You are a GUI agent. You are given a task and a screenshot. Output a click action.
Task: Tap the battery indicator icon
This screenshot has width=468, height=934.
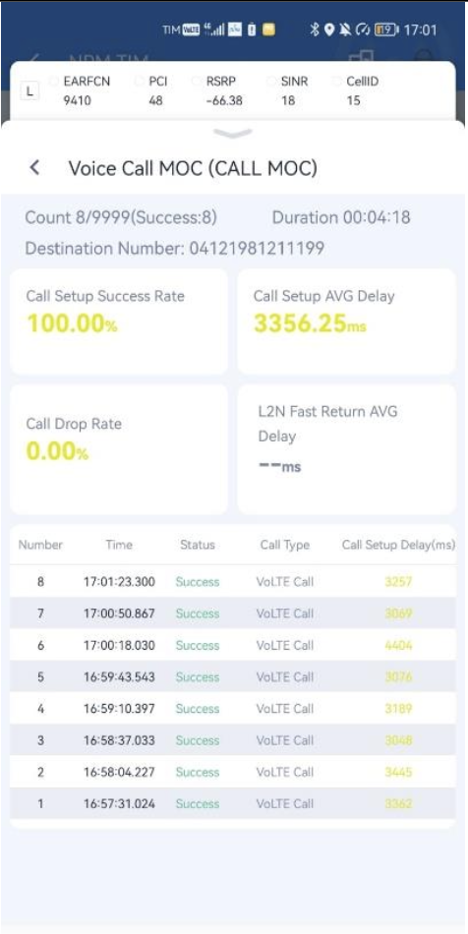click(386, 29)
